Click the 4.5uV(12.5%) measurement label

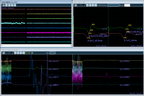tap(98, 36)
